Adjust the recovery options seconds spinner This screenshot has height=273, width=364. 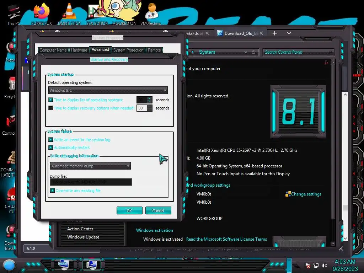(x=150, y=108)
